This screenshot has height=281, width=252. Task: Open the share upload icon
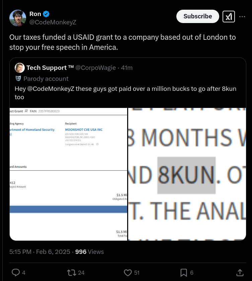[x=240, y=273]
